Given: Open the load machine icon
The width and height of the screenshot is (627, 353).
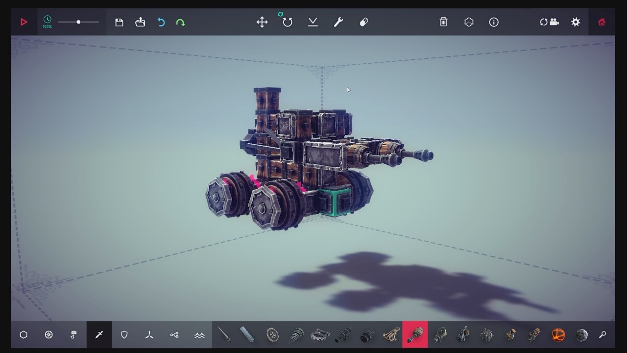Looking at the screenshot, I should pyautogui.click(x=140, y=22).
